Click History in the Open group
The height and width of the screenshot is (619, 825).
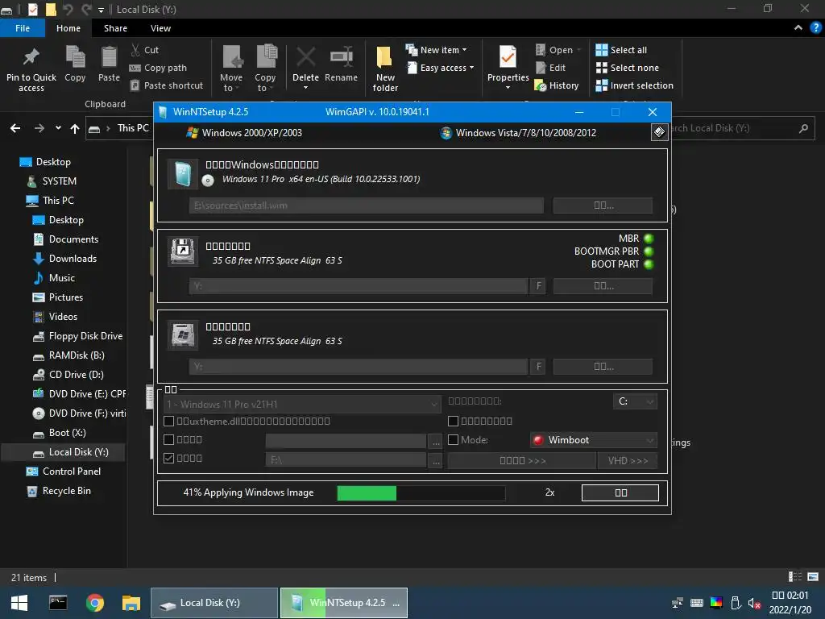pos(557,85)
